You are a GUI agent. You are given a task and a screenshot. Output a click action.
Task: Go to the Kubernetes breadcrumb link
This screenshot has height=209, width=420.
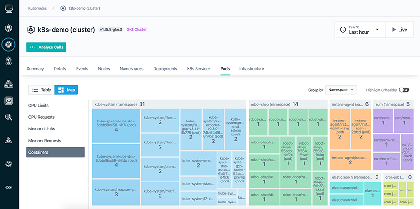[37, 8]
